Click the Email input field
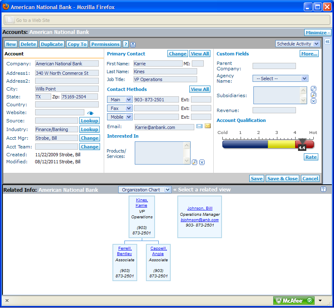The image size is (334, 308). [164, 127]
